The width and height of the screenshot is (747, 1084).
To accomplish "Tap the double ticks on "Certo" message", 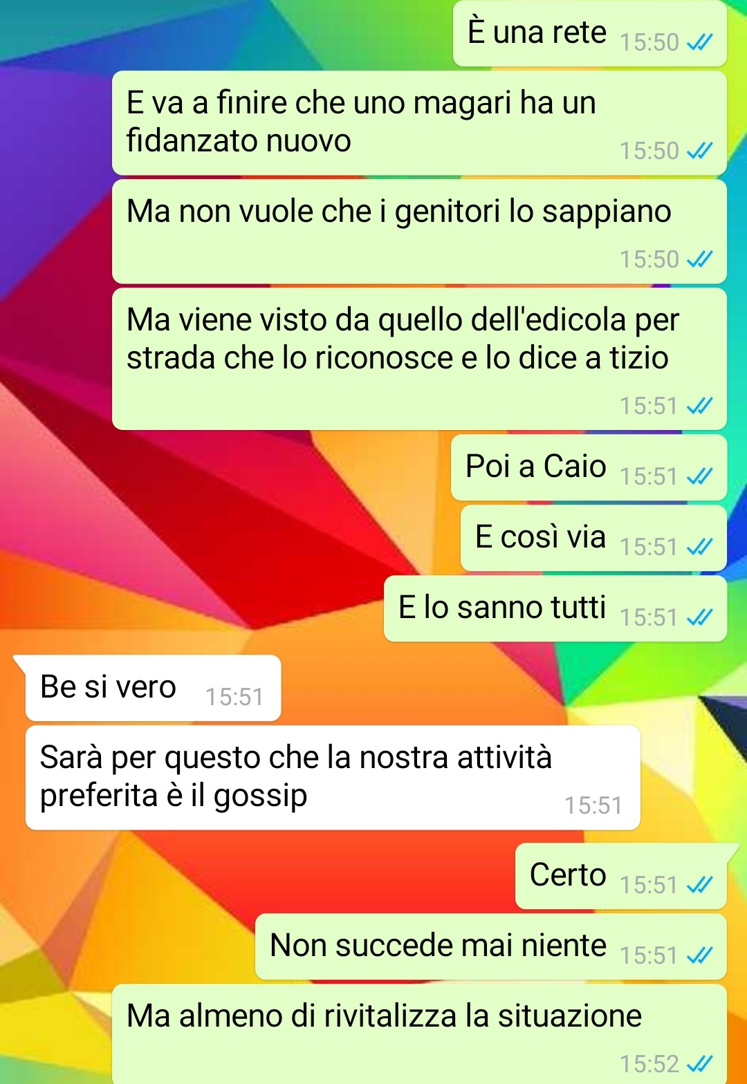I will [x=699, y=885].
